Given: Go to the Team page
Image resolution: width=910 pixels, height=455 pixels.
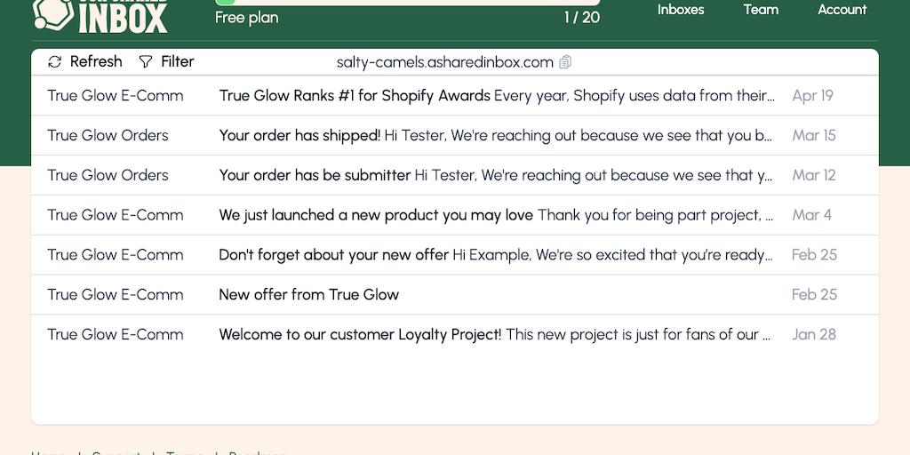Looking at the screenshot, I should [761, 10].
